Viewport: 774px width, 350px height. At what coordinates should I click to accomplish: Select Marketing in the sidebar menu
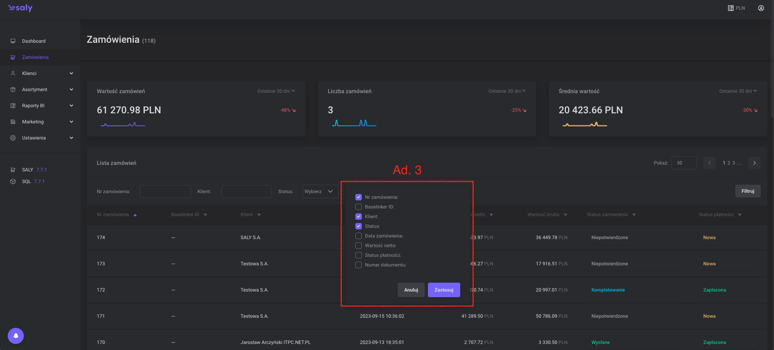33,122
